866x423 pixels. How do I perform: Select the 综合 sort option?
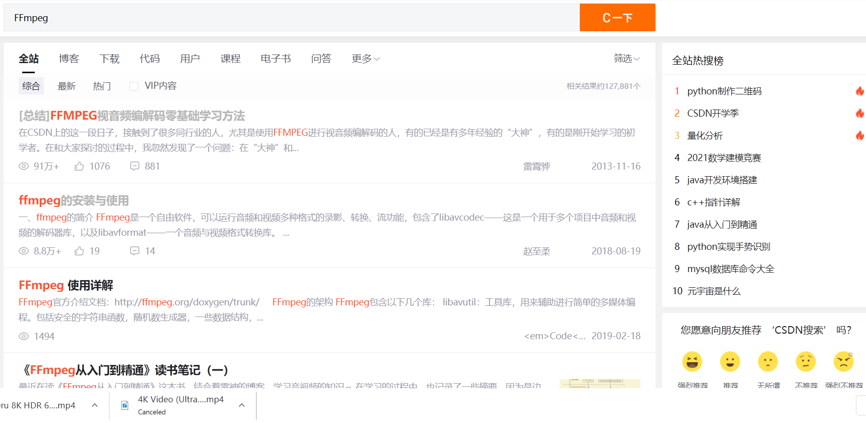pos(31,86)
